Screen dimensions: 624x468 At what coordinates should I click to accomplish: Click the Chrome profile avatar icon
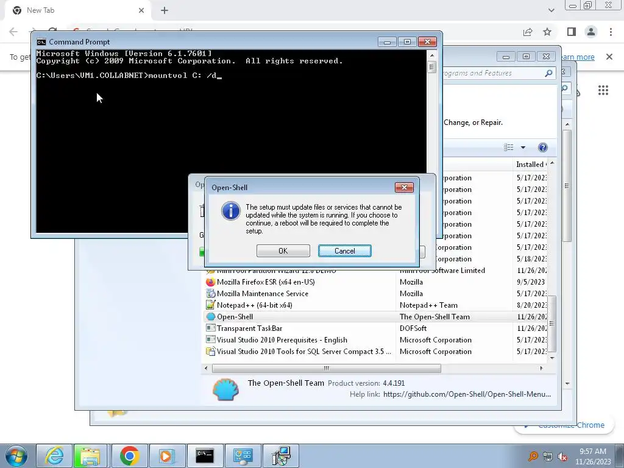[x=591, y=32]
